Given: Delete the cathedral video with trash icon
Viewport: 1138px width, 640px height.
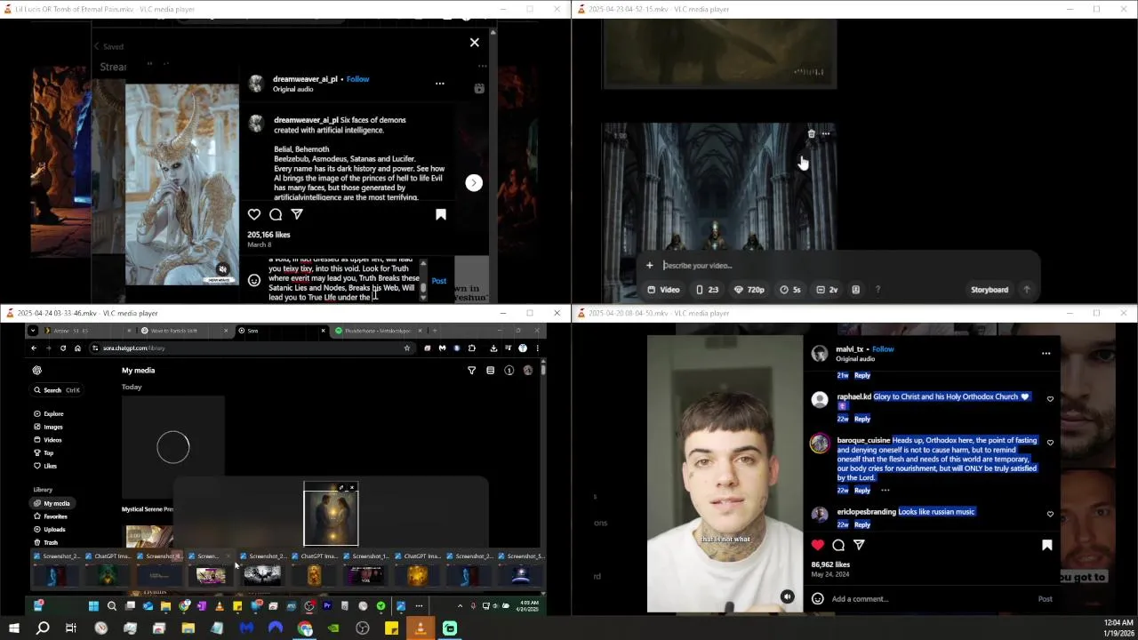Looking at the screenshot, I should [811, 134].
